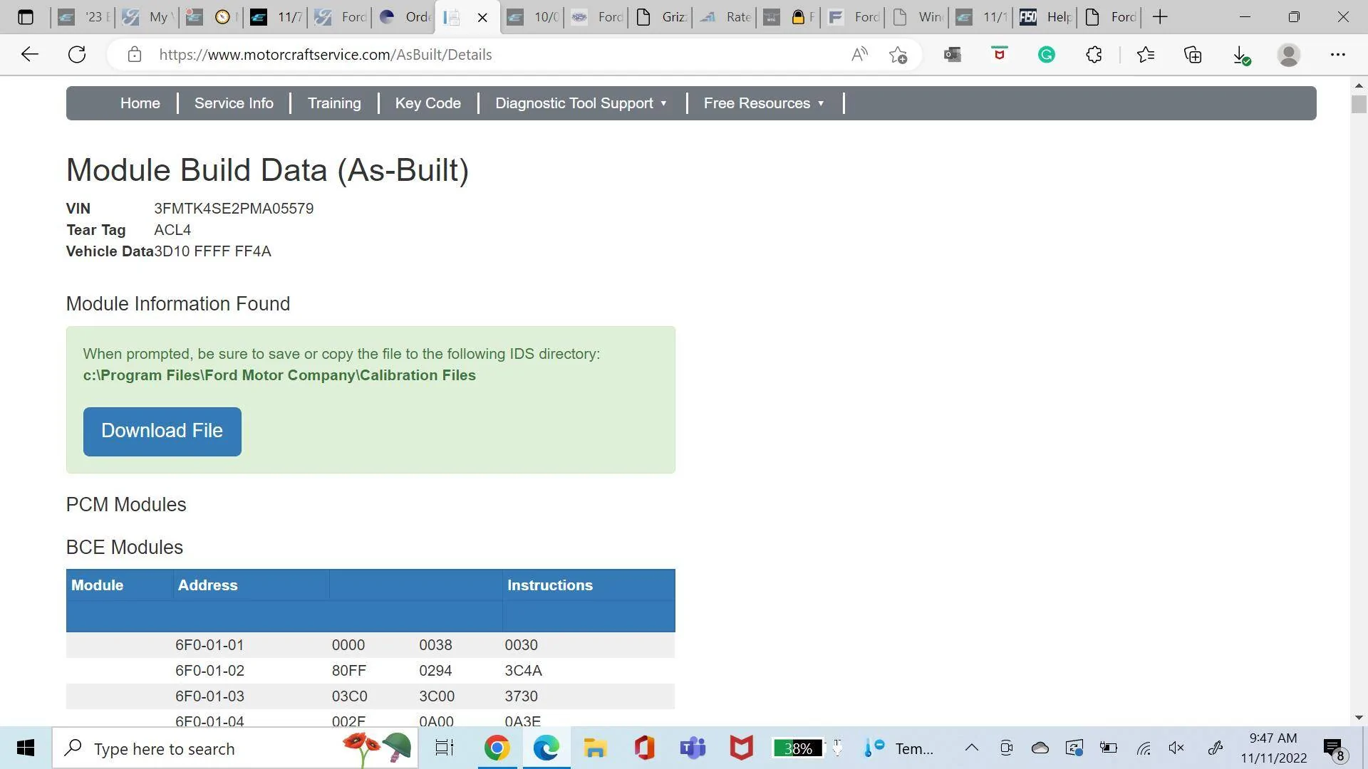Click value 80FF in row 6F0-01-02
The image size is (1368, 769).
pos(349,671)
